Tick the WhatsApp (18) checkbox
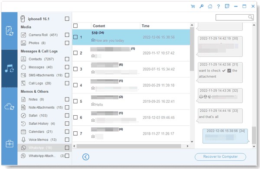Viewport: 260px width, 169px height. [67, 148]
